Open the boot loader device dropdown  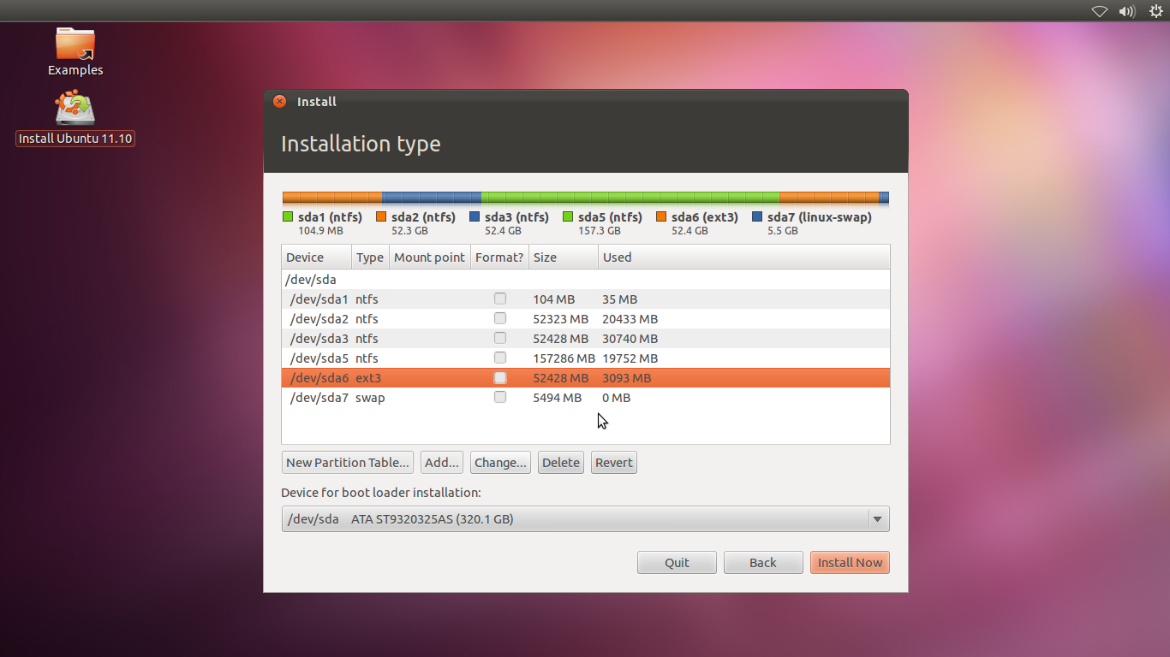point(877,518)
